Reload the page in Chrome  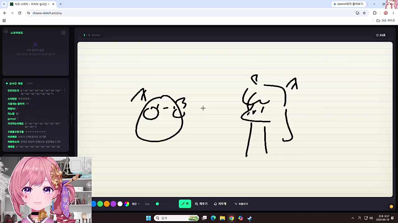pos(20,13)
